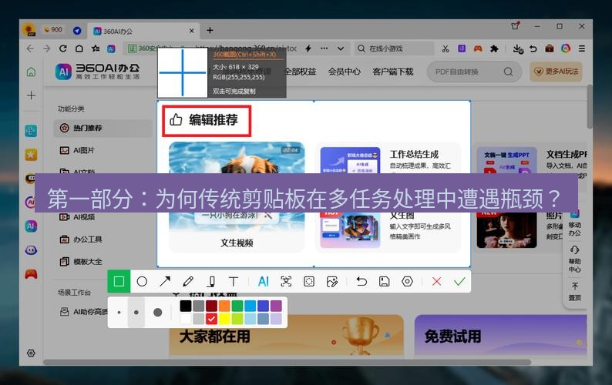The height and width of the screenshot is (385, 612).
Task: Click the 更多AI玩法 button
Action: click(x=557, y=72)
